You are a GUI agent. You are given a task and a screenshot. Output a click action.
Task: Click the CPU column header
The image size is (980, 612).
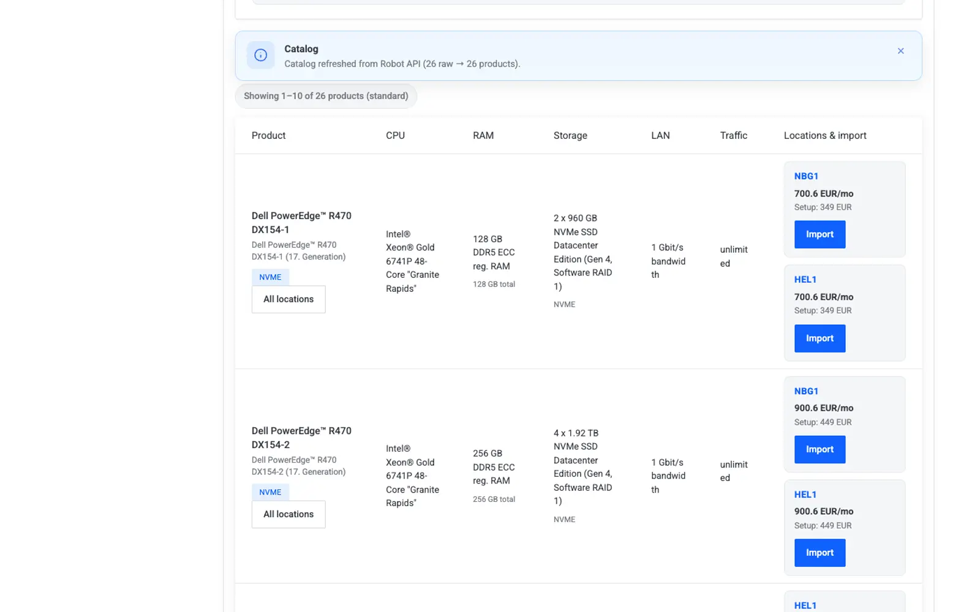(395, 135)
